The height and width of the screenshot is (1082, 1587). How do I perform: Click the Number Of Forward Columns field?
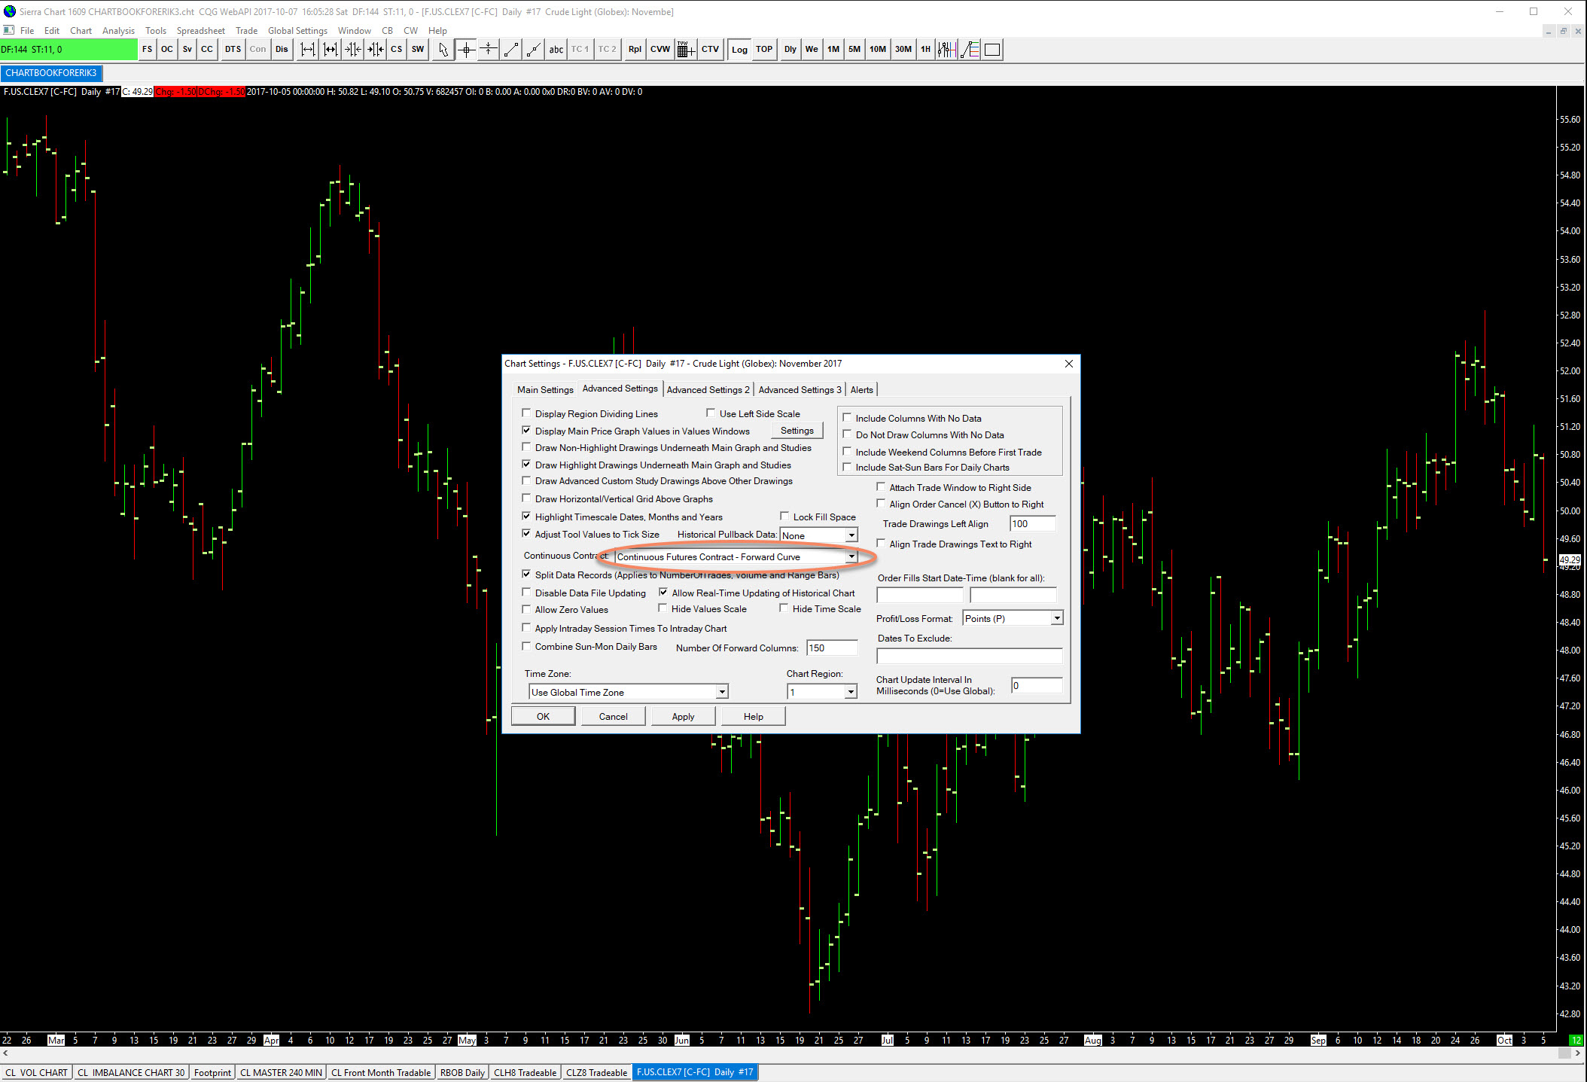tap(831, 648)
